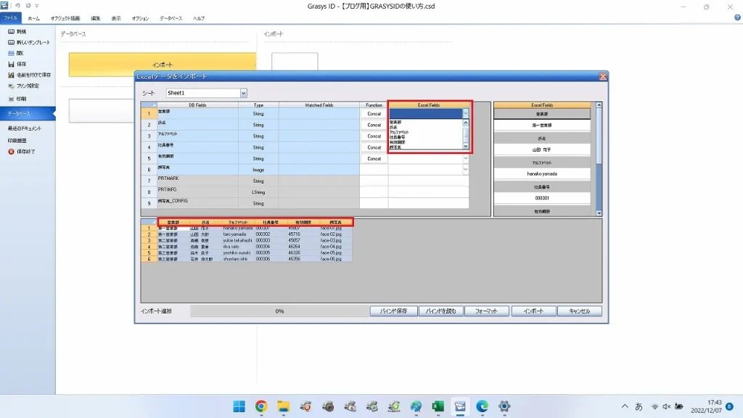This screenshot has height=418, width=743.
Task: Open the notification badge beside the clock
Action: (730, 406)
